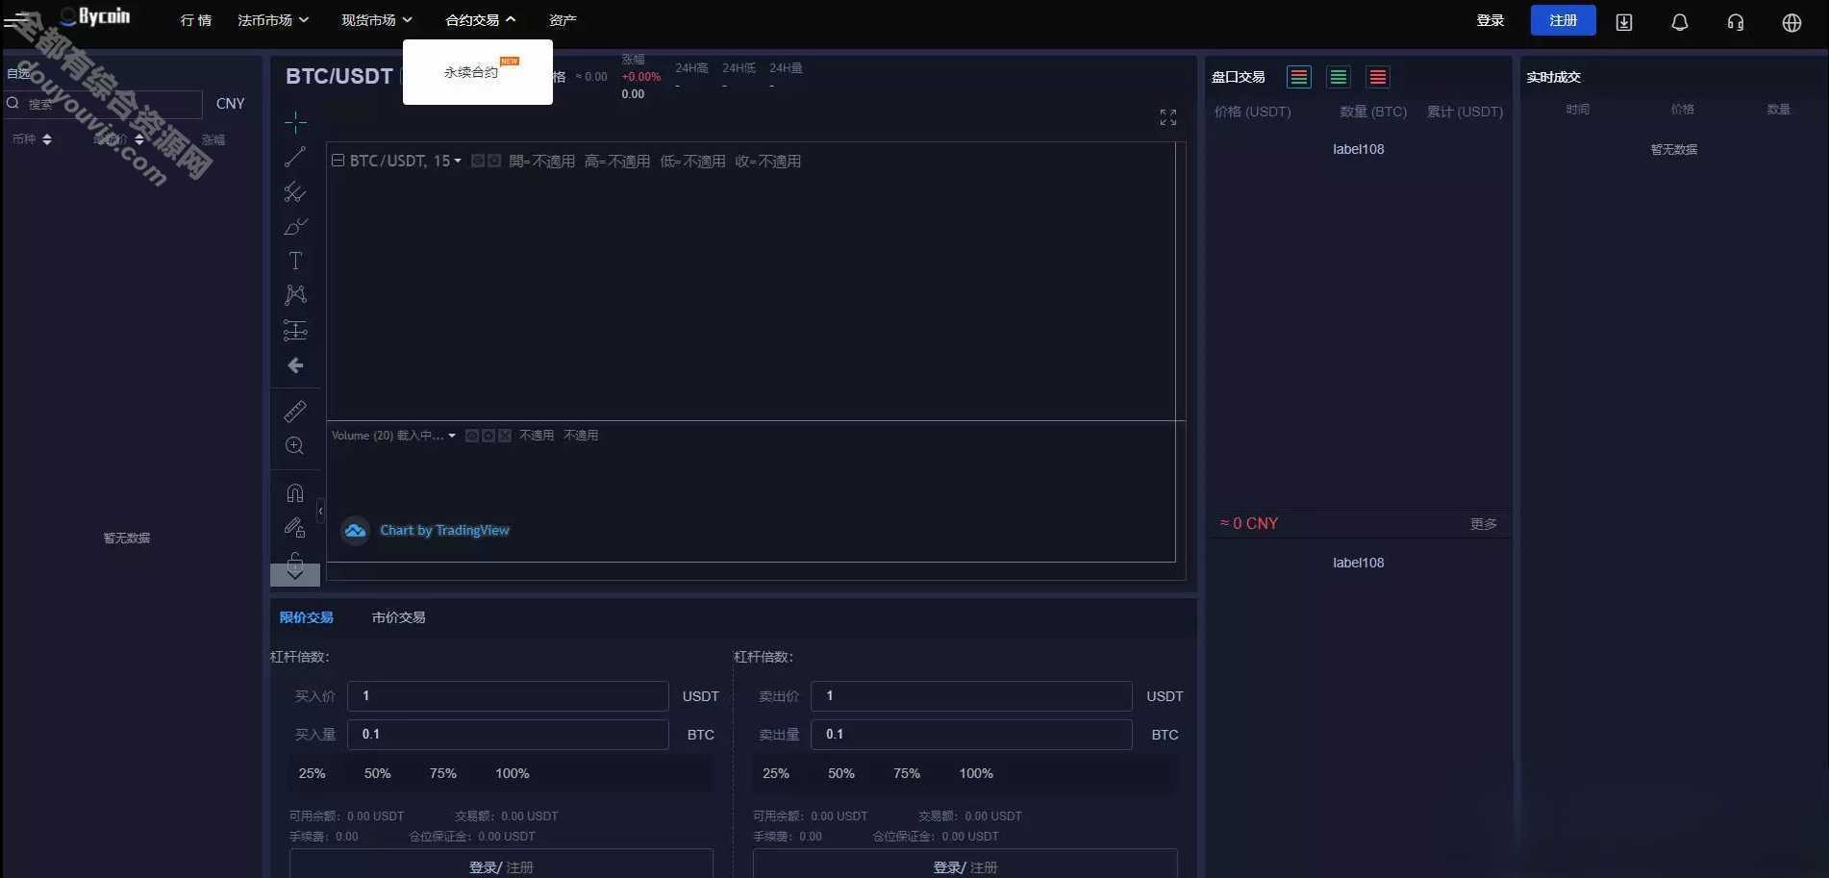
Task: Open the language globe icon
Action: [x=1791, y=22]
